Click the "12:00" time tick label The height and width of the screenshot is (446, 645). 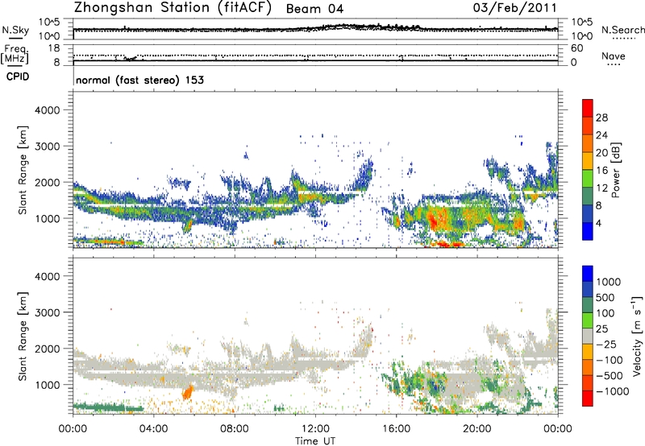coord(315,429)
